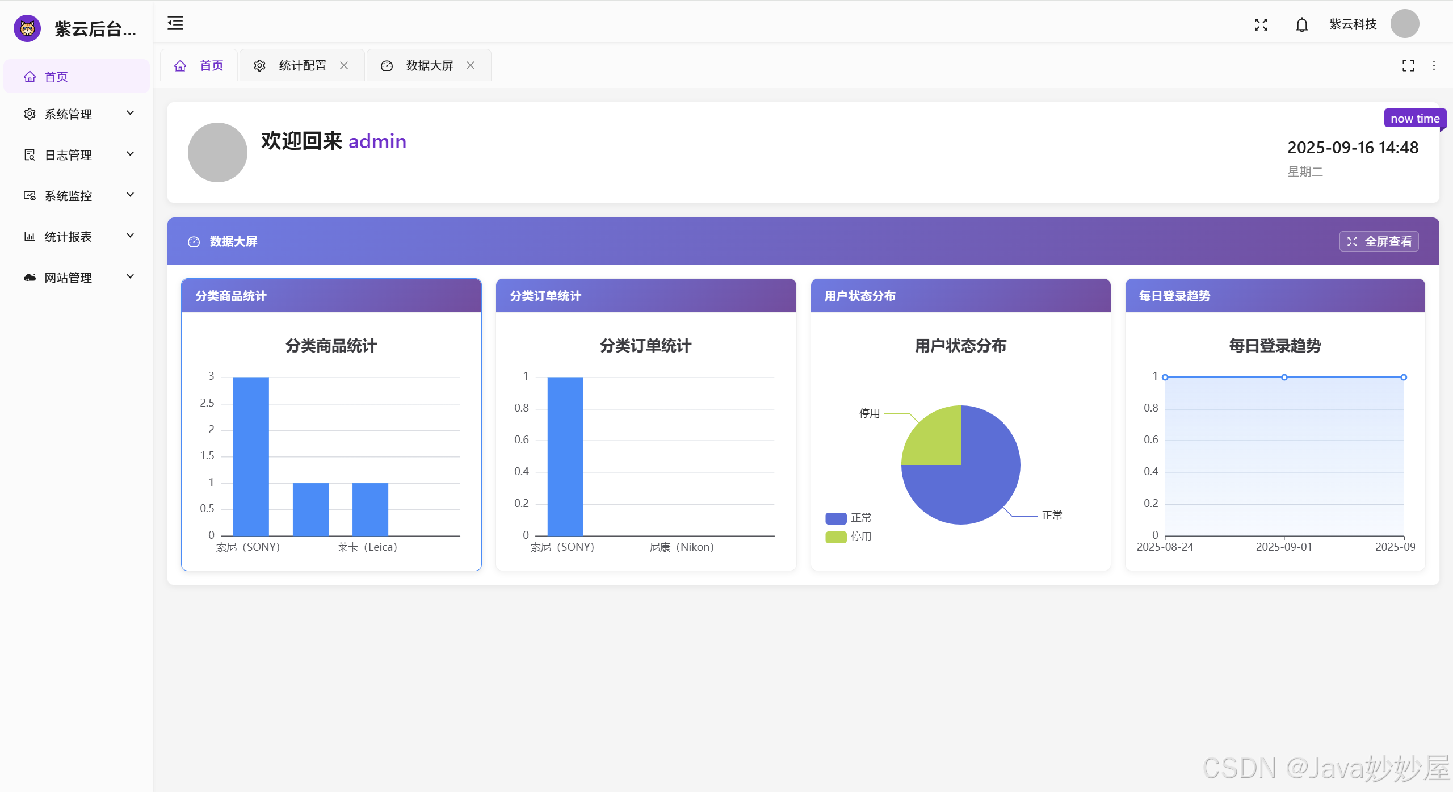This screenshot has height=792, width=1453.
Task: Click the gauge icon beside 数据大屏 header
Action: 194,241
